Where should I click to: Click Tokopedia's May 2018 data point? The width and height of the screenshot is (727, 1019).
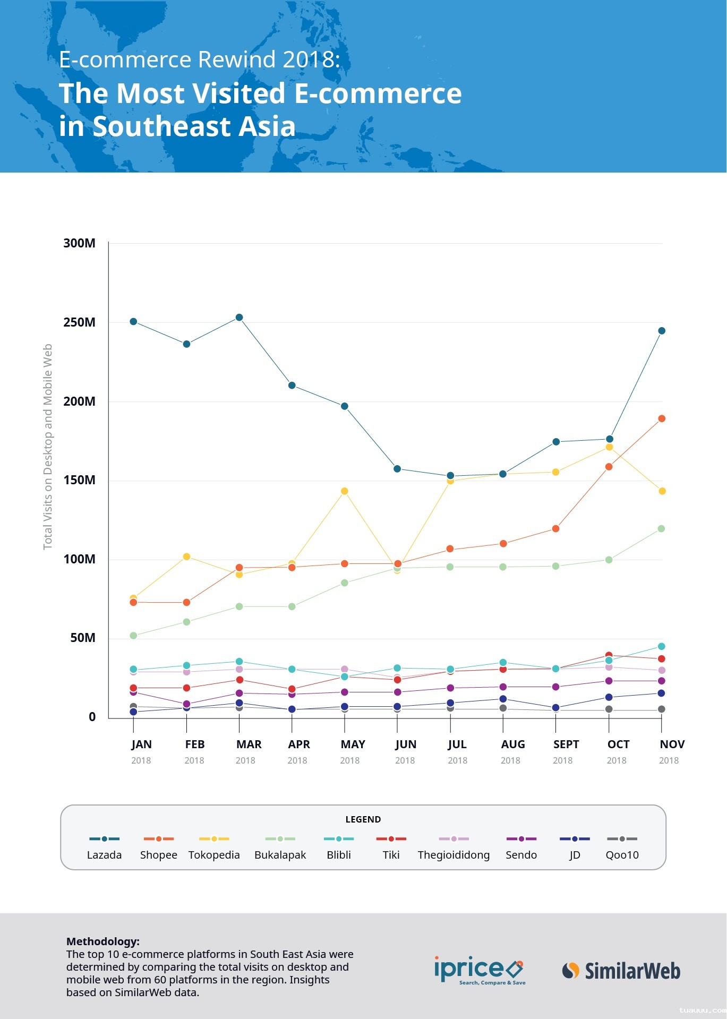pyautogui.click(x=345, y=491)
